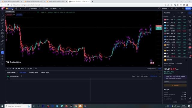Click the search icon beside Untitled script

tap(21, 76)
